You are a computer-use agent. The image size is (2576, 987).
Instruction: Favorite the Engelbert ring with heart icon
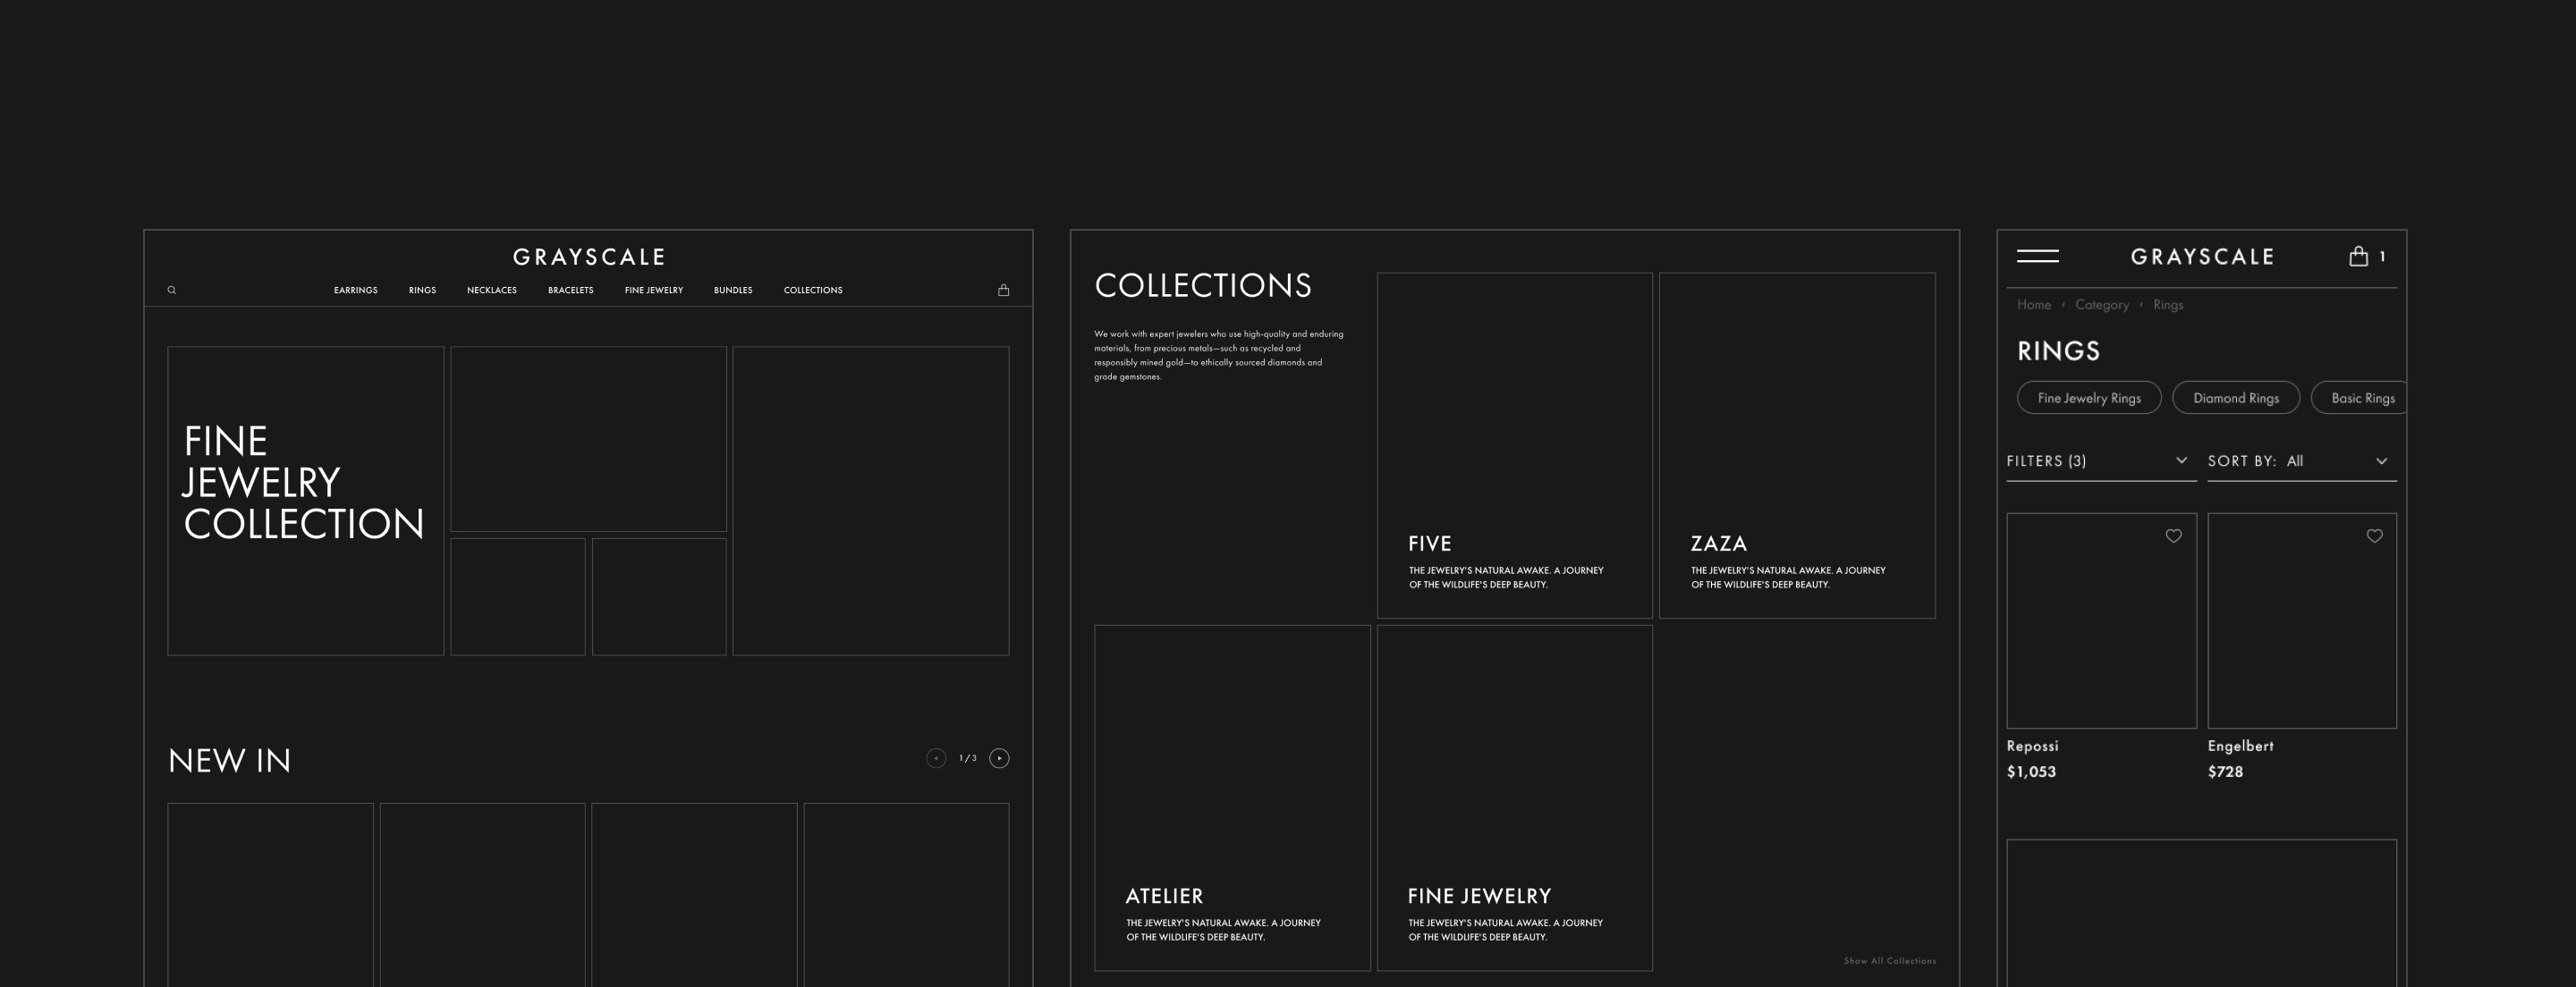(2374, 536)
